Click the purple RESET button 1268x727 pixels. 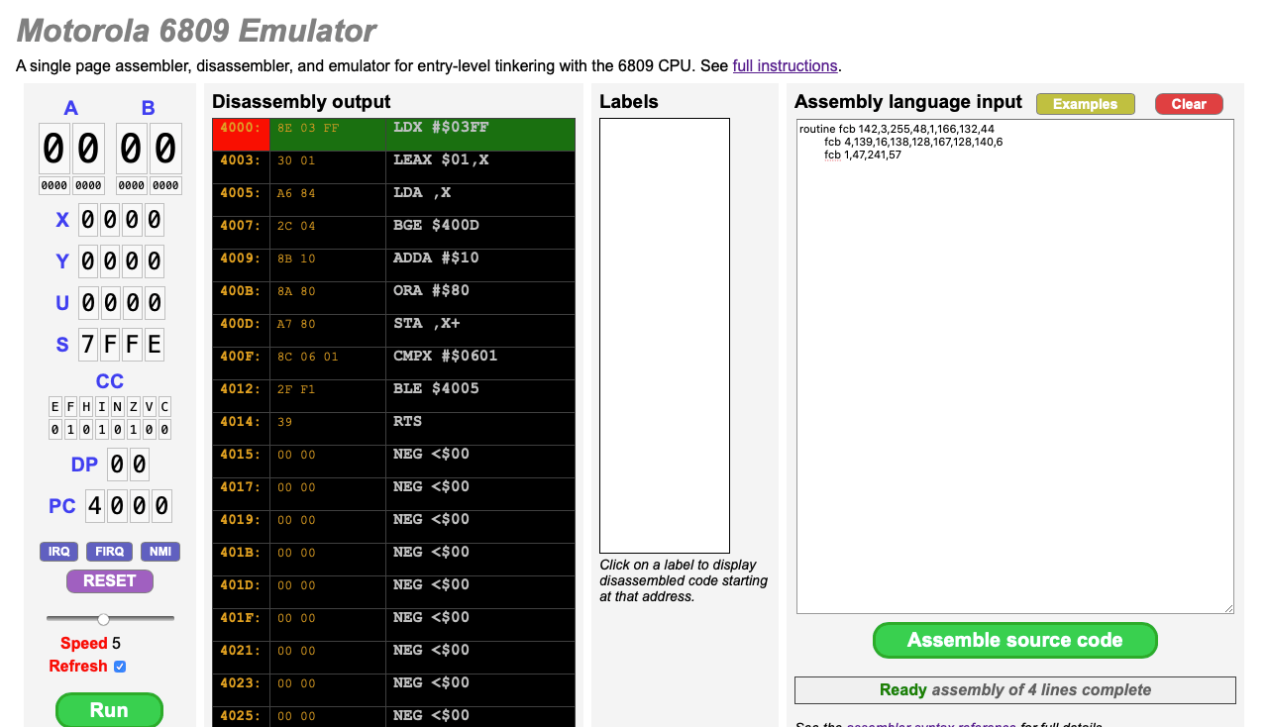(x=110, y=580)
